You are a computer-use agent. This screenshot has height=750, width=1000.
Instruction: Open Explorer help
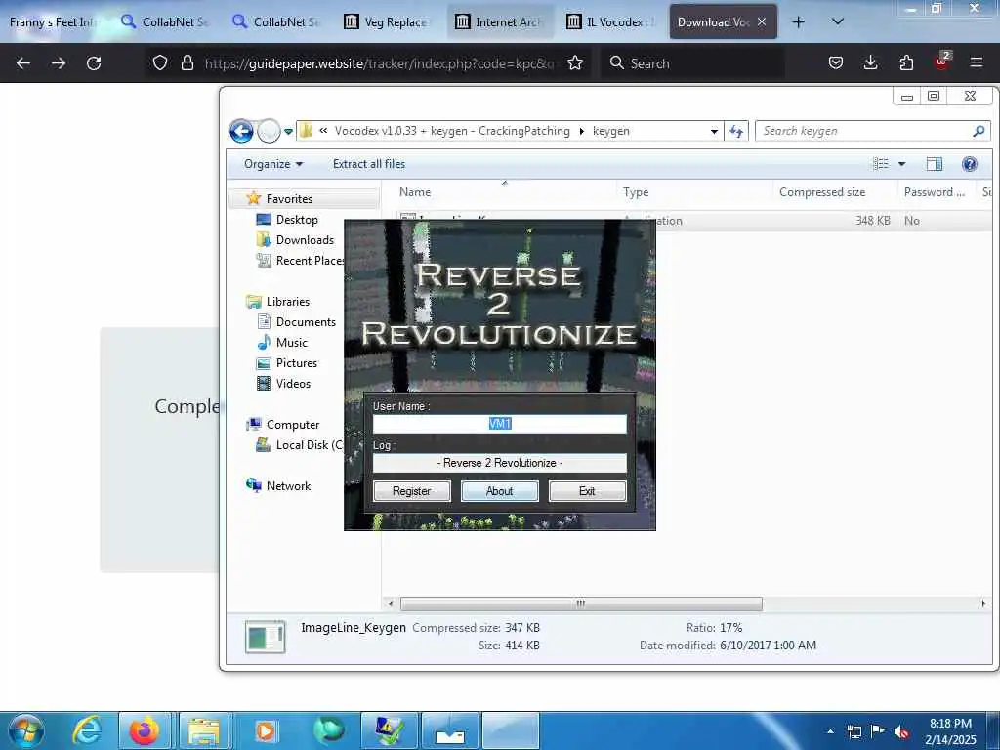pos(970,164)
